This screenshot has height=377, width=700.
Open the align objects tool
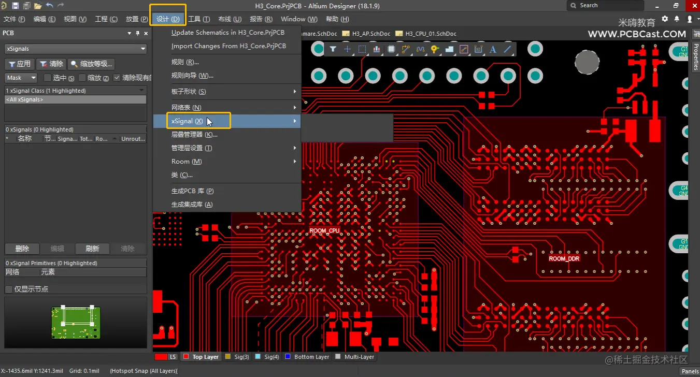(x=376, y=49)
